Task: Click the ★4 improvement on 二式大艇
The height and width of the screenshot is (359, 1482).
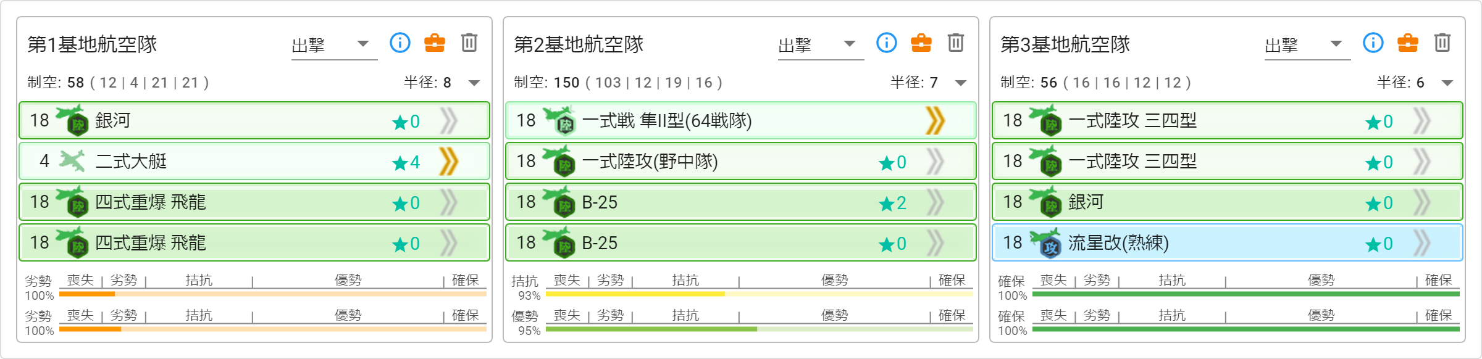Action: click(x=406, y=162)
